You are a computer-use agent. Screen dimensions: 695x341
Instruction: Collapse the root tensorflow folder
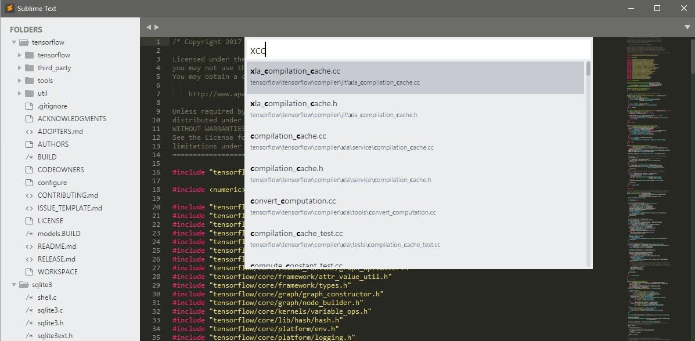point(14,42)
